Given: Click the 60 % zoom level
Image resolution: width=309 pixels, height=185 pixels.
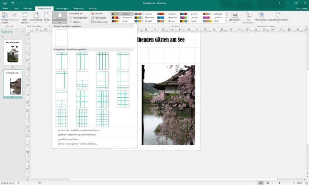Looking at the screenshot, I should click(x=299, y=183).
